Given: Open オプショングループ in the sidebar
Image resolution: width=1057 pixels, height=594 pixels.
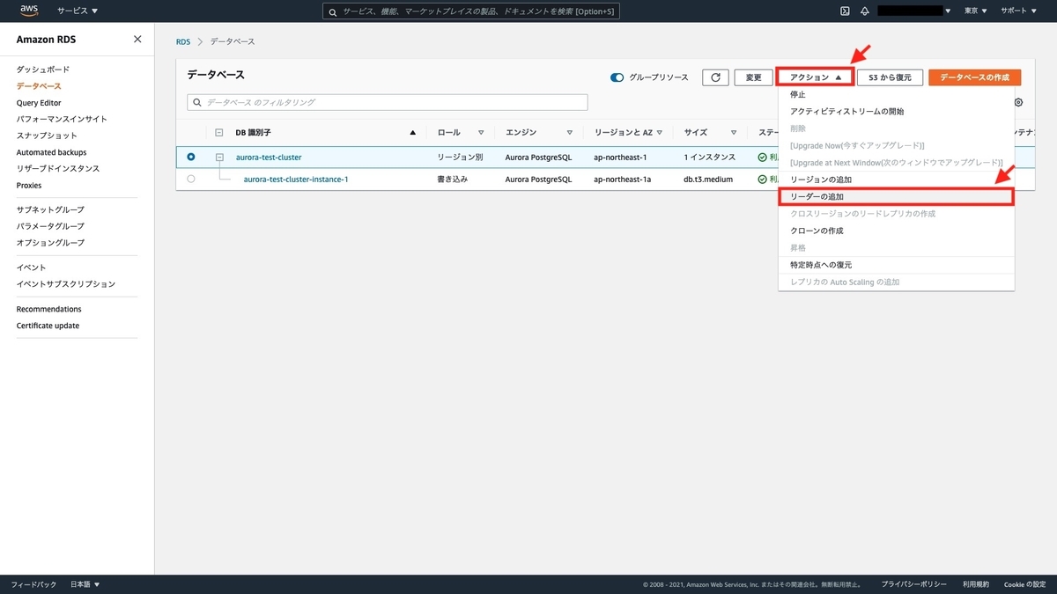Looking at the screenshot, I should click(x=50, y=242).
